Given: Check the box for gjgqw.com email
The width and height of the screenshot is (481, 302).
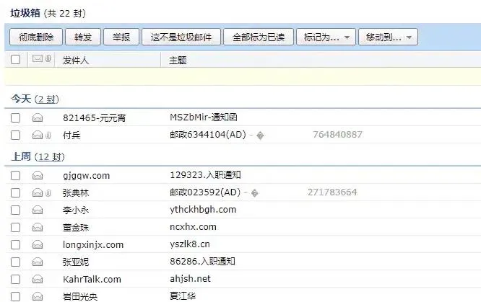Looking at the screenshot, I should (x=15, y=175).
